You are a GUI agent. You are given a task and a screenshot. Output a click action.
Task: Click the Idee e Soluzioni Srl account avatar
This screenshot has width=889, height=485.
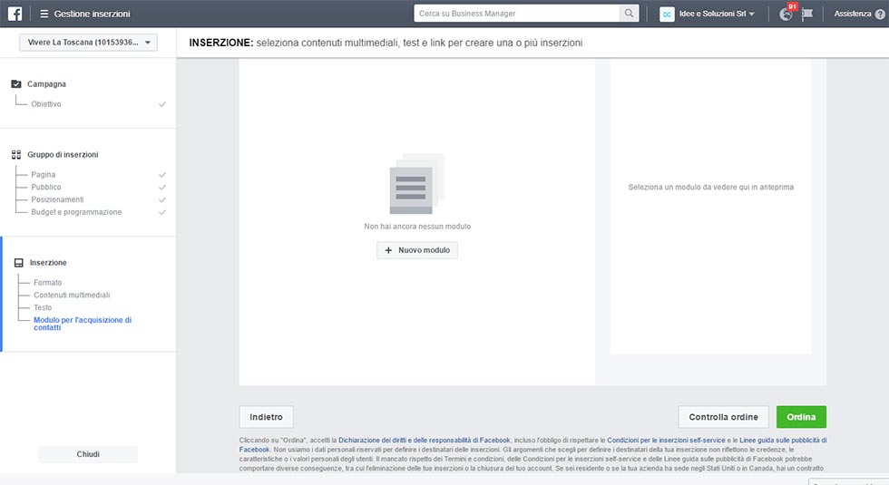click(667, 15)
